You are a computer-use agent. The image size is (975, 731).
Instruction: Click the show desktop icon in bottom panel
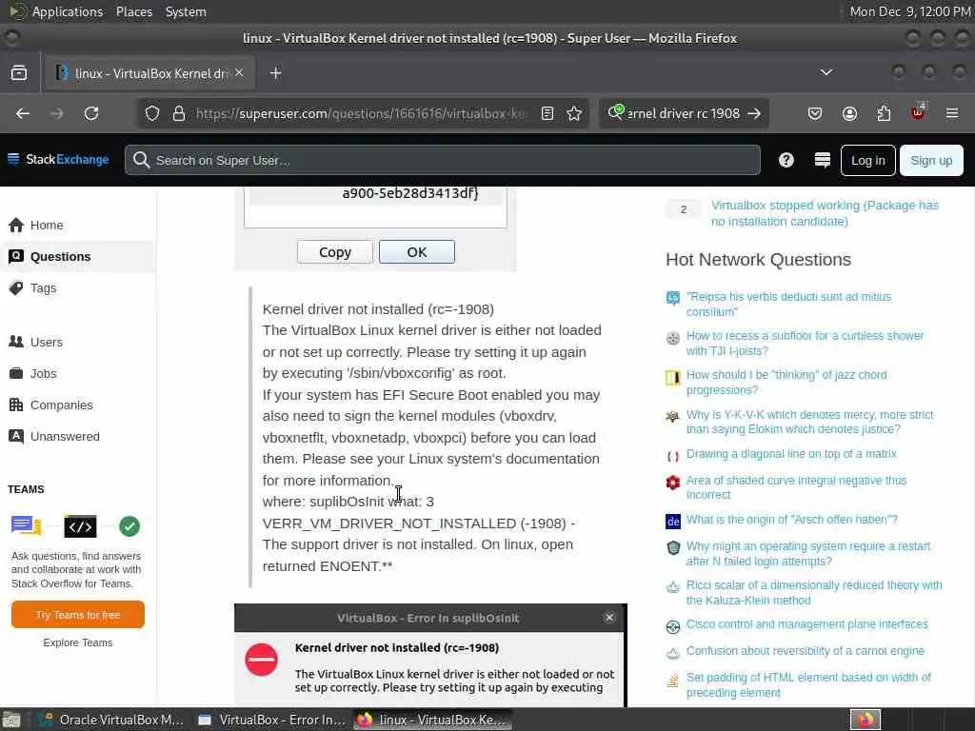tap(11, 720)
